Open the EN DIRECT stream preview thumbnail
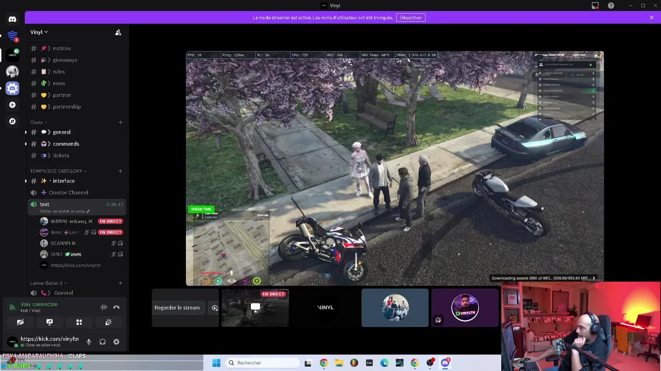The width and height of the screenshot is (661, 371). tap(255, 308)
